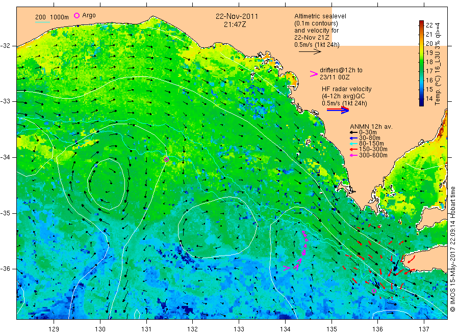Viewport: 459px width, 336px height.
Task: Click the black 0-30m legend arrow
Action: pos(353,133)
